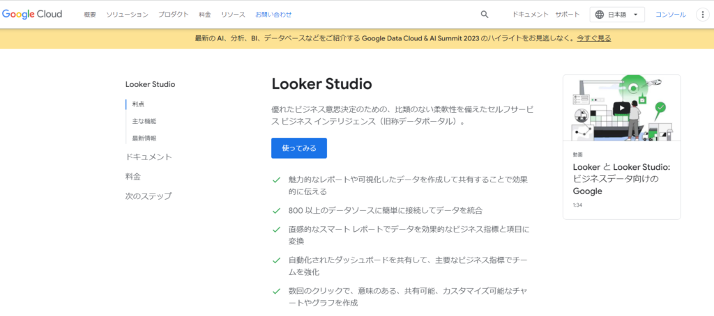Click the お問い合わせ link
The width and height of the screenshot is (714, 316).
(x=273, y=15)
